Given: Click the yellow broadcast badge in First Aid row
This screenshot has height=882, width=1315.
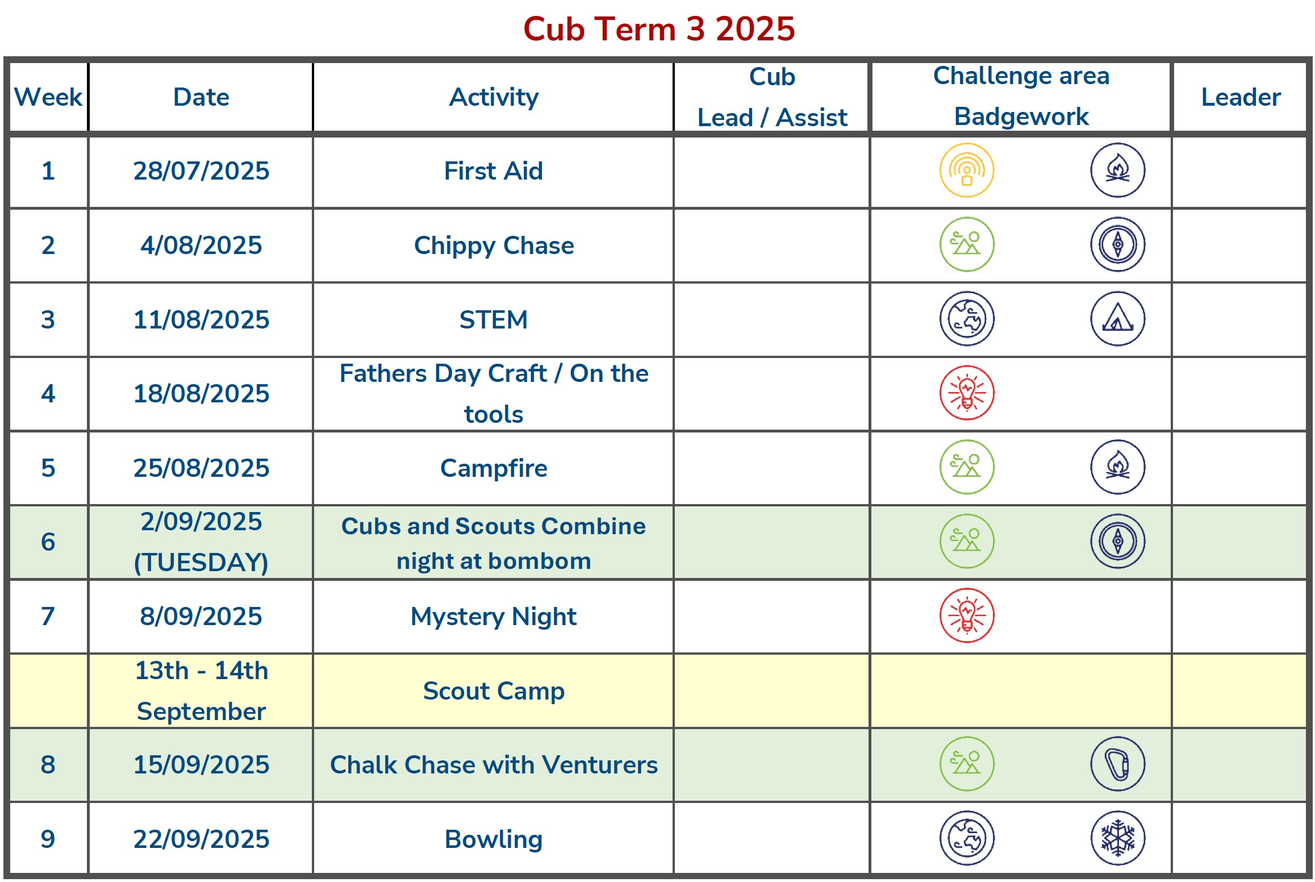Looking at the screenshot, I should point(966,170).
